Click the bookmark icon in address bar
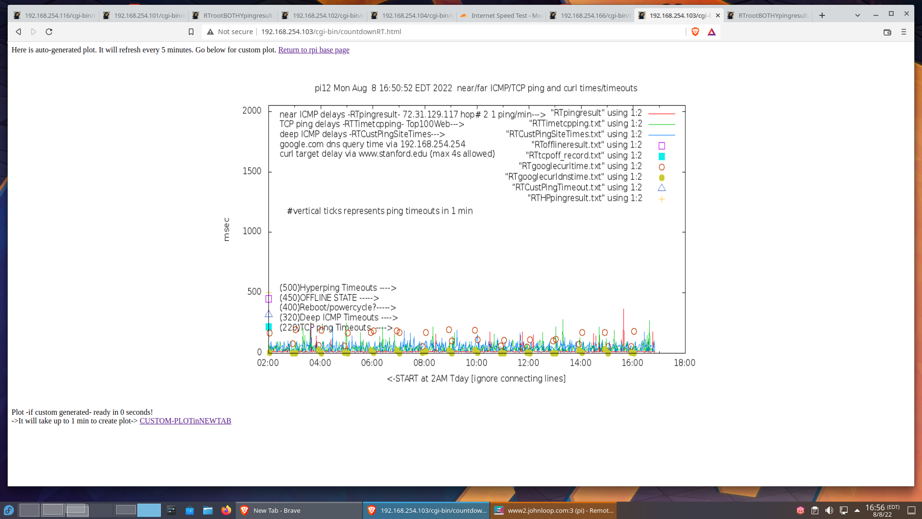 pos(191,32)
